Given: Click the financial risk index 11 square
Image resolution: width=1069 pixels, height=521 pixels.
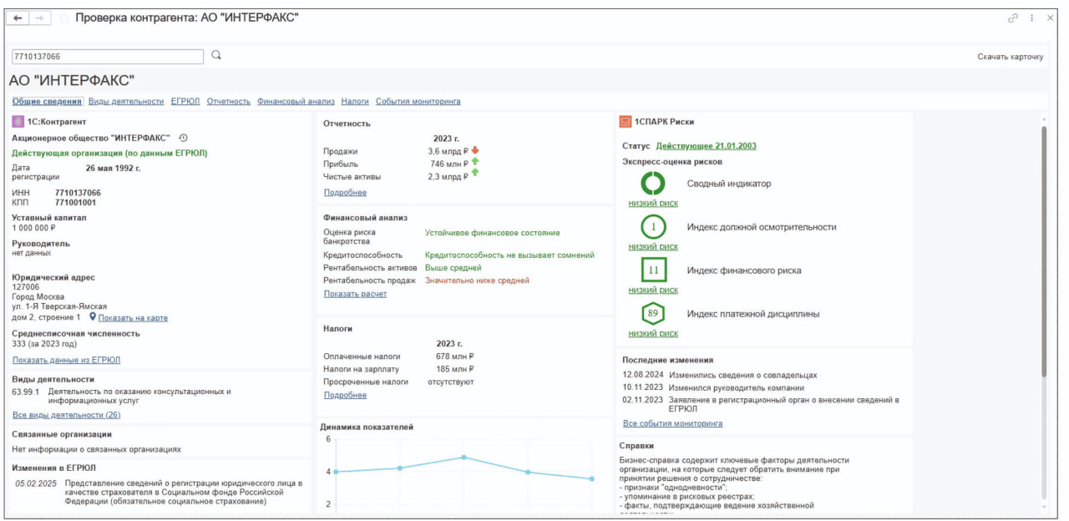Looking at the screenshot, I should (x=652, y=271).
